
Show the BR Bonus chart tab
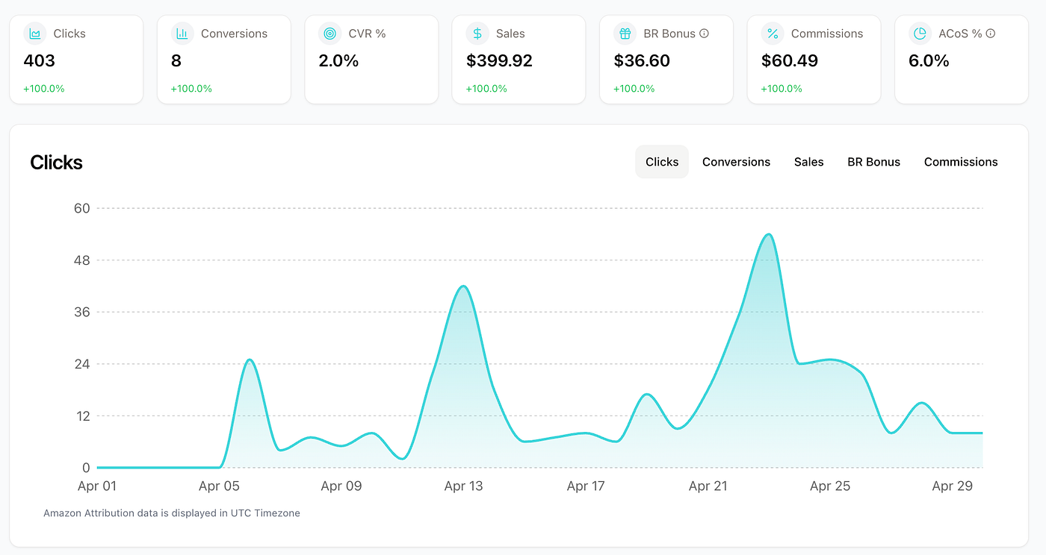tap(873, 162)
